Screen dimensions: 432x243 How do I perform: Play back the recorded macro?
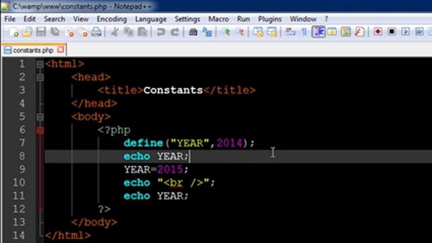tap(405, 32)
